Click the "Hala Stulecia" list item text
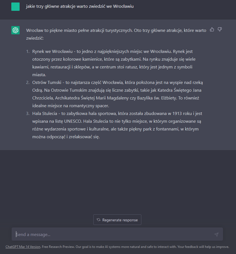This screenshot has height=254, width=236. pyautogui.click(x=46, y=114)
